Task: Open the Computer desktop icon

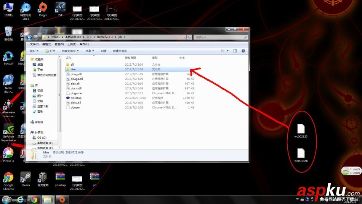Action: coord(8,9)
